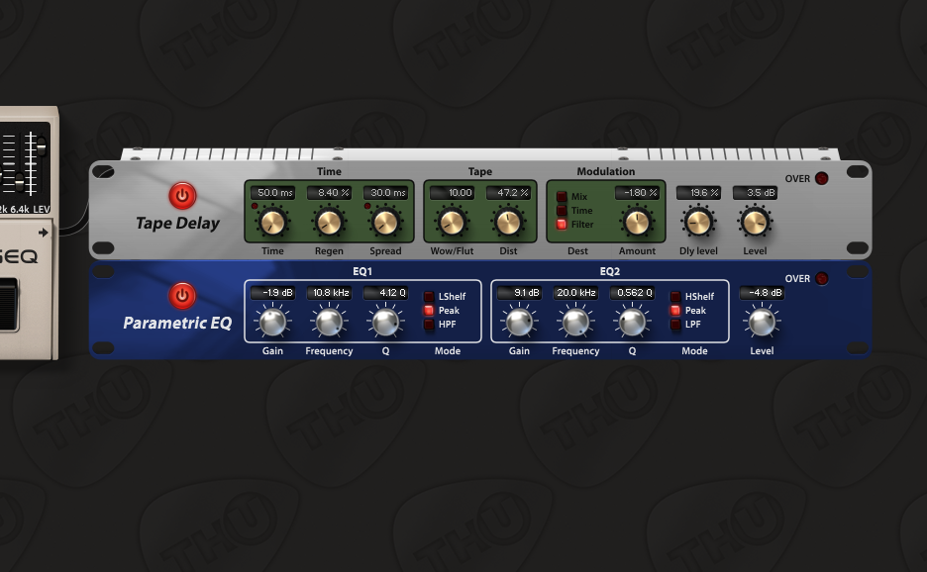The height and width of the screenshot is (572, 927).
Task: Click the EQ1 Gain knob
Action: (x=272, y=323)
